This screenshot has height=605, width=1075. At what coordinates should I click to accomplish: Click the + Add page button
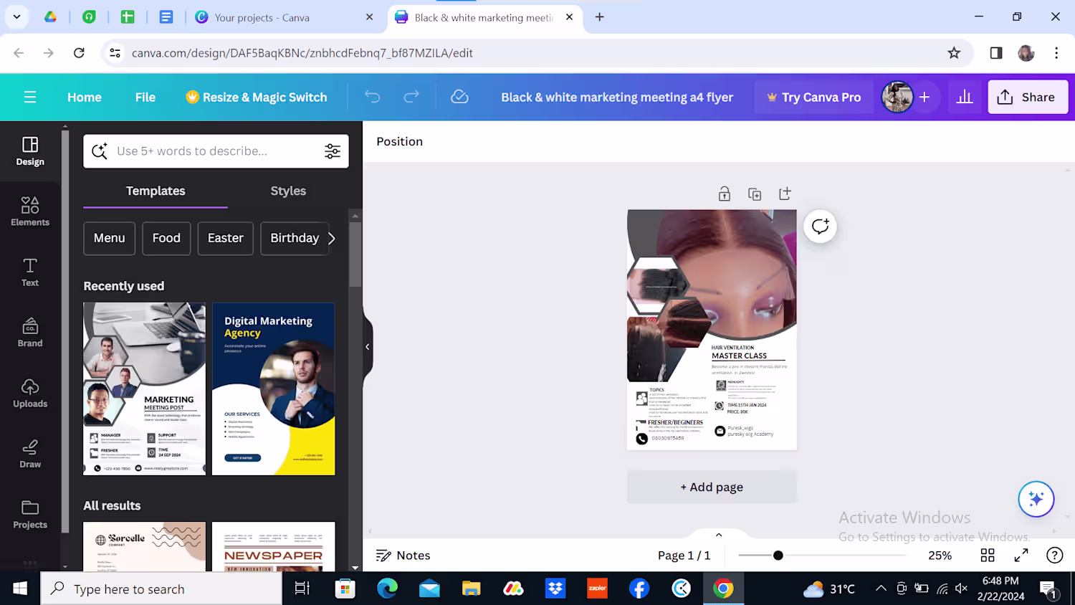coord(712,487)
